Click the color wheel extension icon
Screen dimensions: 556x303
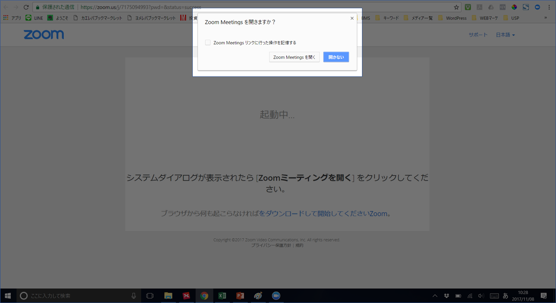[x=514, y=7]
